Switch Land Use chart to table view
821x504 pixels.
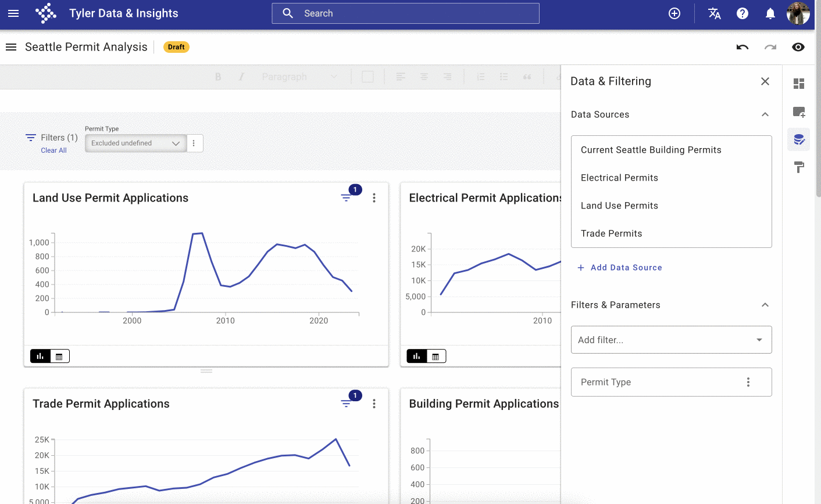[x=59, y=356]
